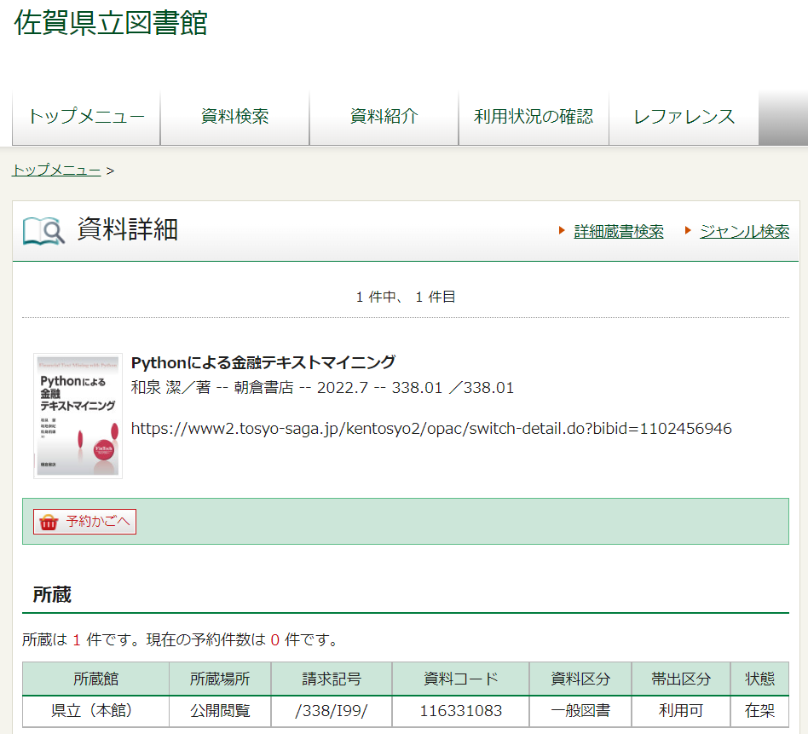This screenshot has height=734, width=808.
Task: Select the 利用可 cell
Action: (x=681, y=711)
